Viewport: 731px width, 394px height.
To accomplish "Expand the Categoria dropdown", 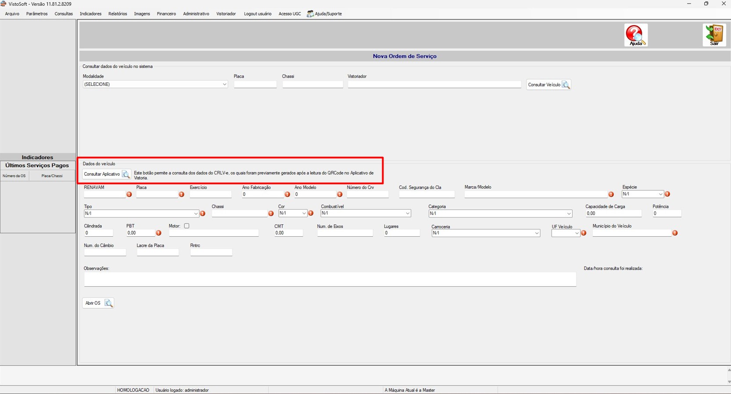I will coord(500,213).
